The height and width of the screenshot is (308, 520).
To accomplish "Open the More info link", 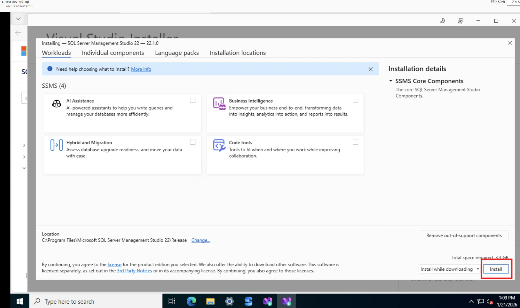I will tap(141, 69).
